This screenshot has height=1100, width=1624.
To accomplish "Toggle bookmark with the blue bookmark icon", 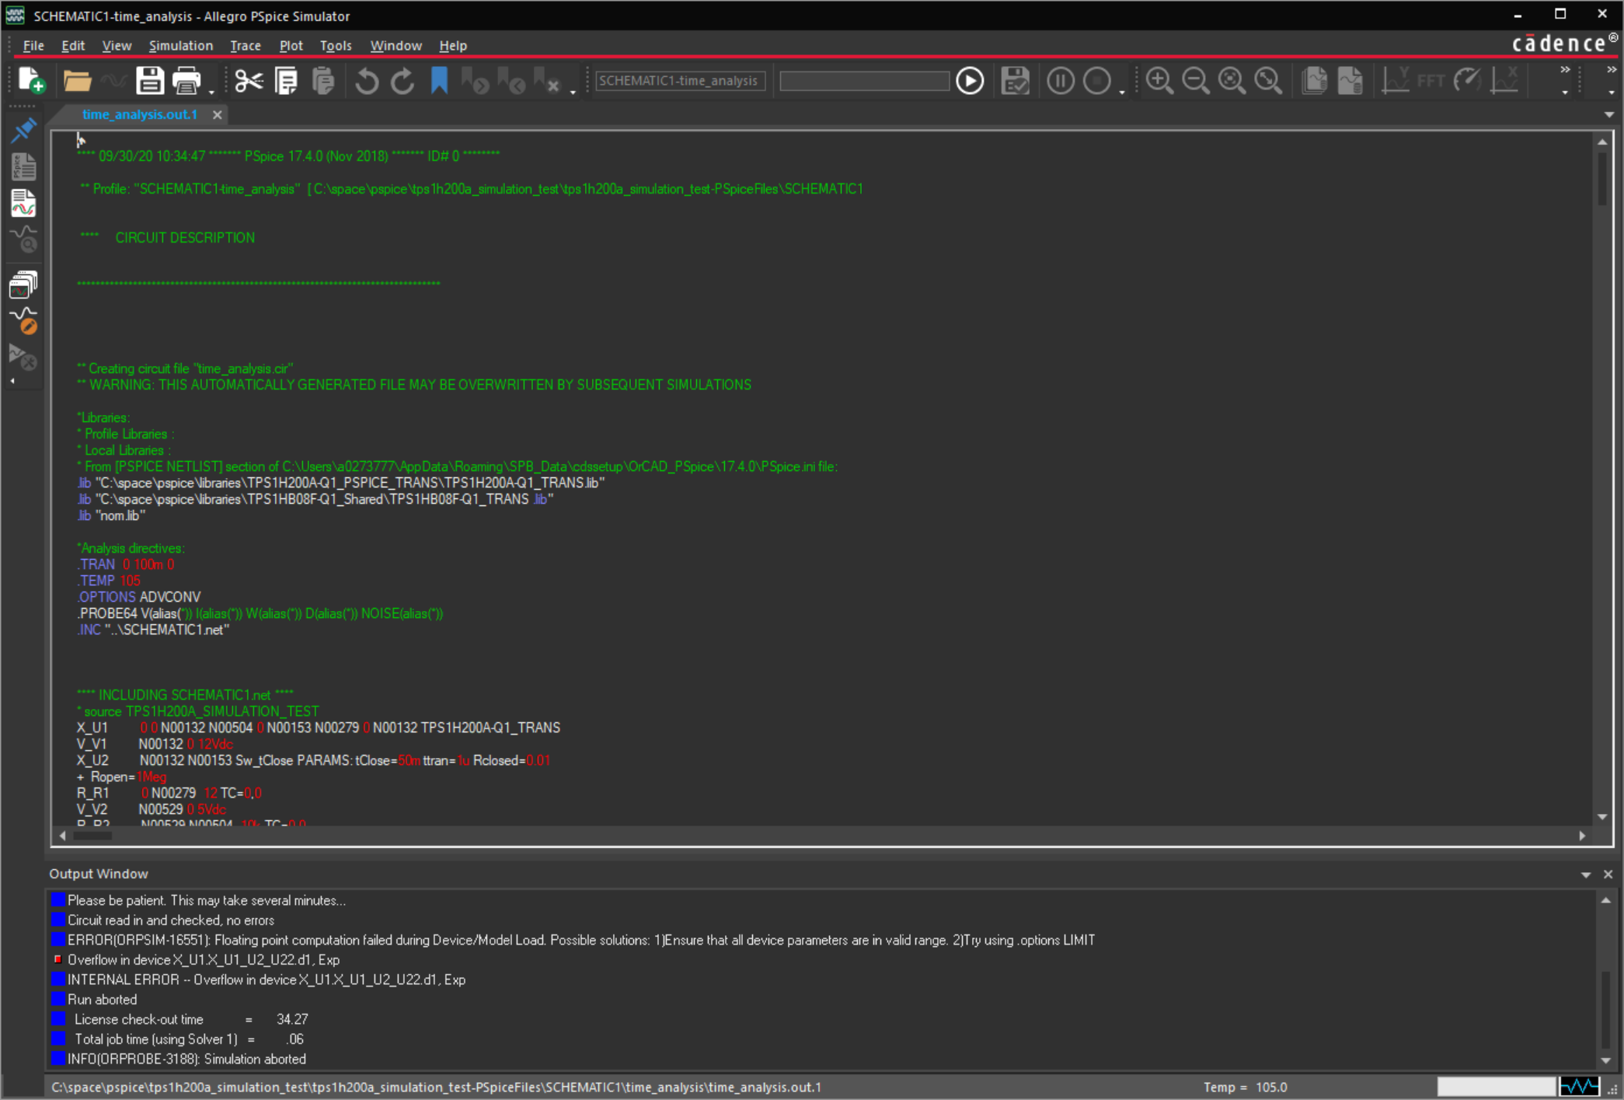I will tap(439, 80).
